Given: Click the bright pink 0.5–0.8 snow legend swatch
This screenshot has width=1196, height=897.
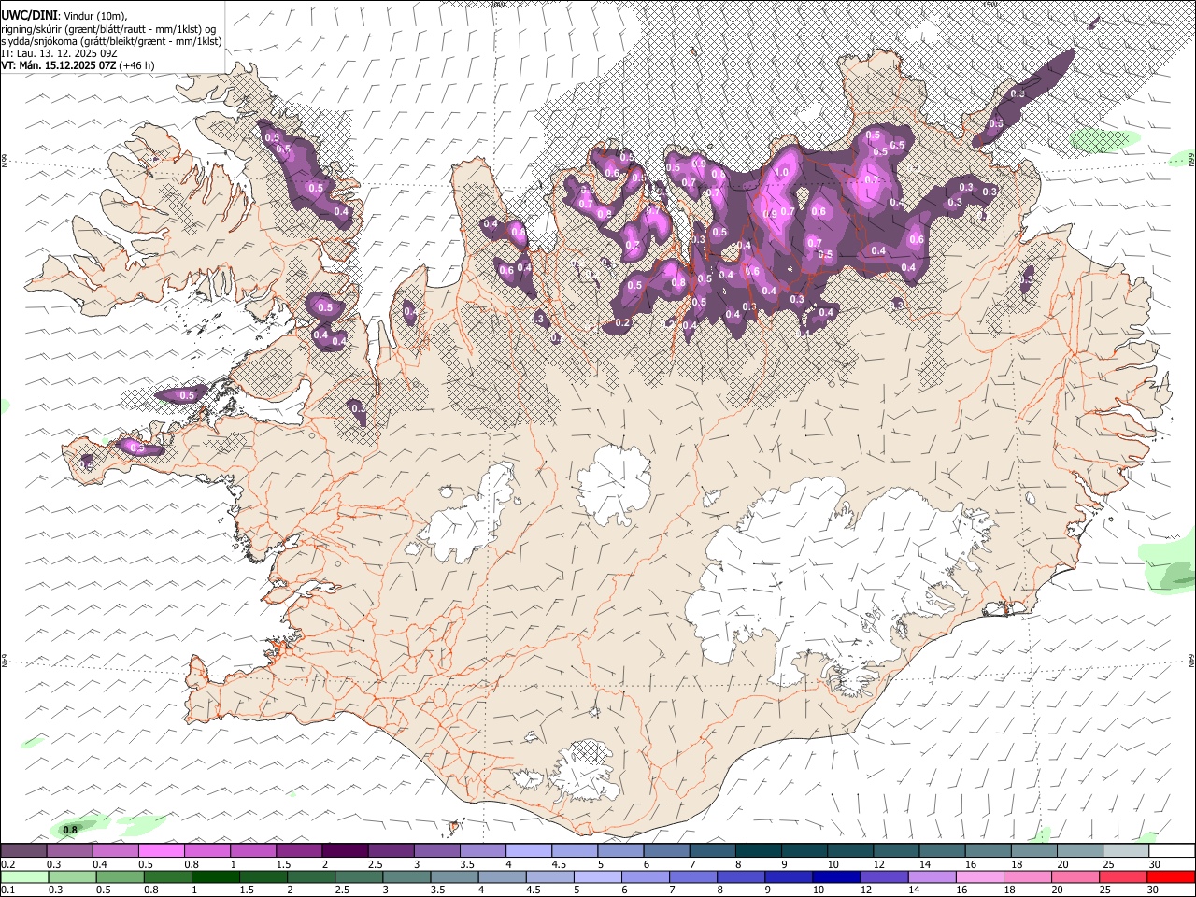Looking at the screenshot, I should click(x=162, y=850).
